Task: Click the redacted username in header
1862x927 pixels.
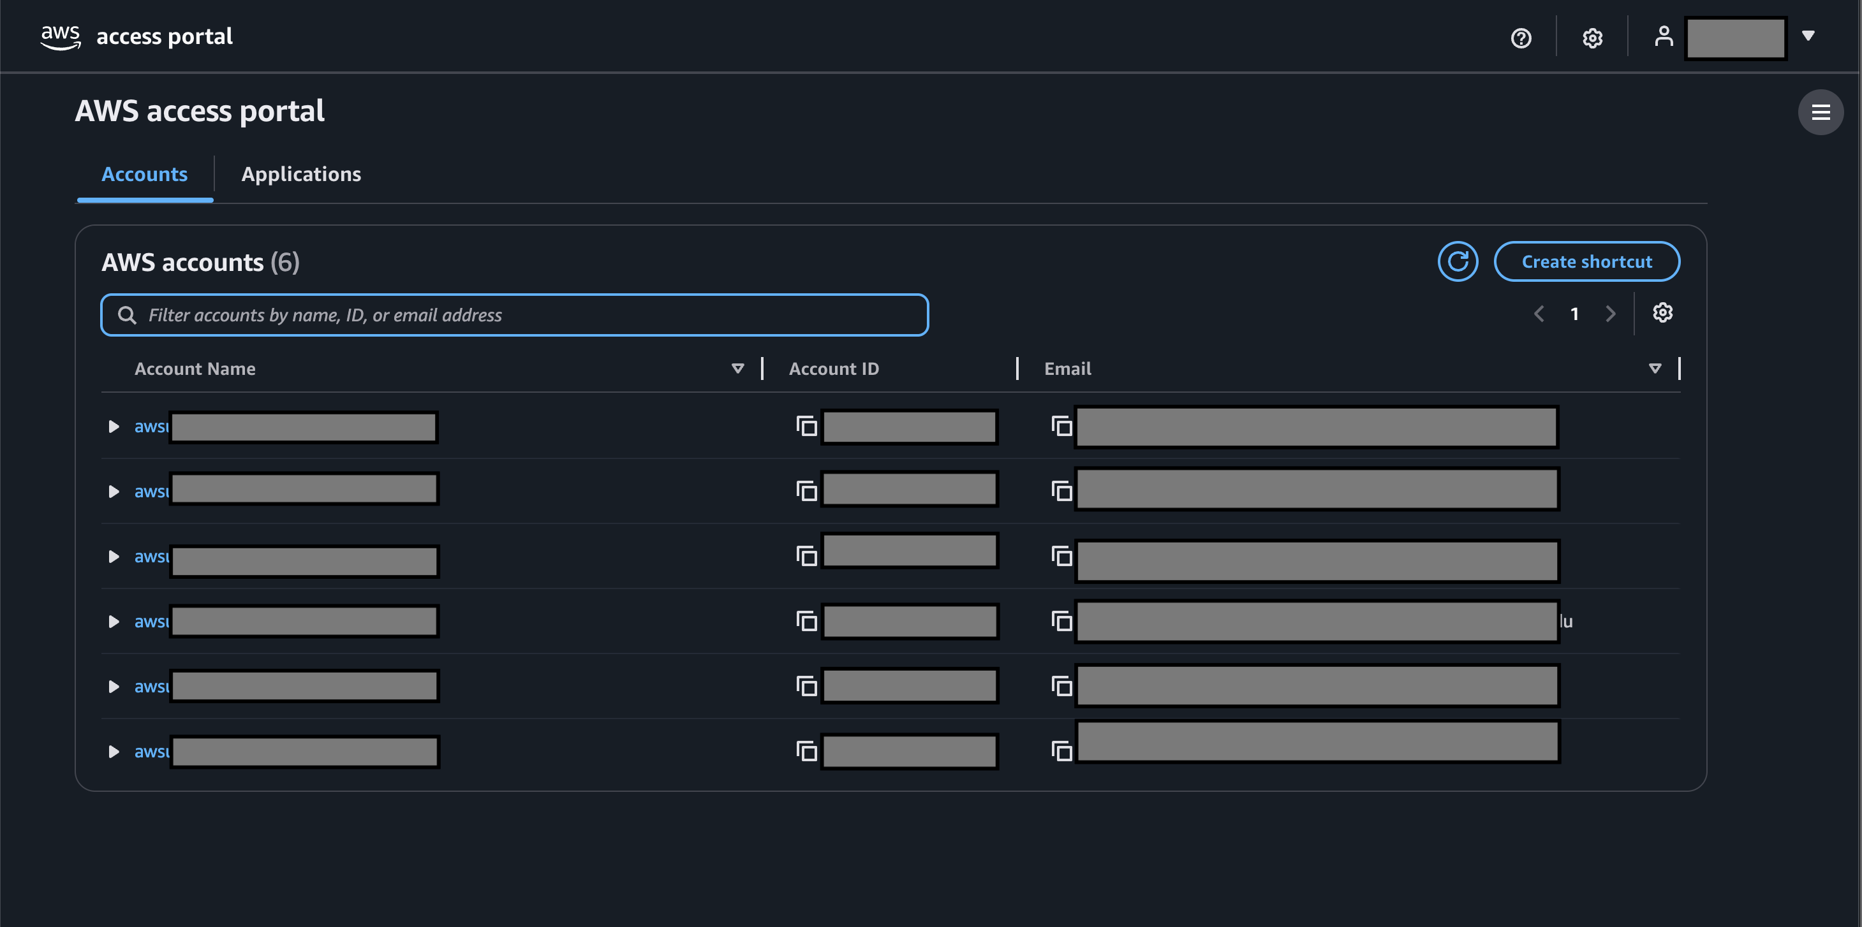Action: 1736,38
